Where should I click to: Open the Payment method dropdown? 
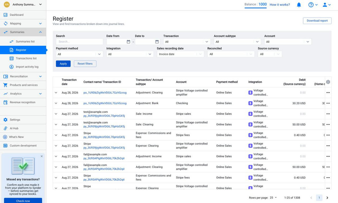click(x=79, y=54)
